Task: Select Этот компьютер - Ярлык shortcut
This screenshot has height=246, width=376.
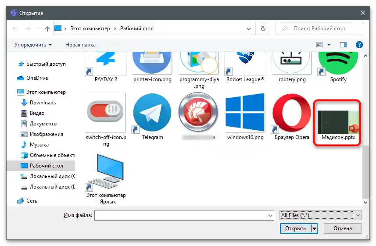Action: [106, 179]
